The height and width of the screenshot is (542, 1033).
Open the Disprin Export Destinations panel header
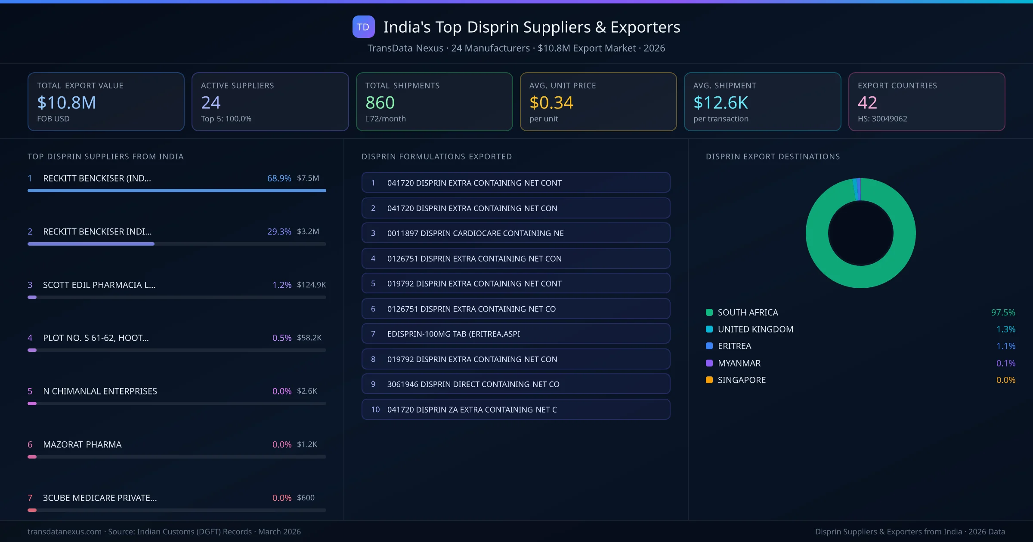coord(773,157)
